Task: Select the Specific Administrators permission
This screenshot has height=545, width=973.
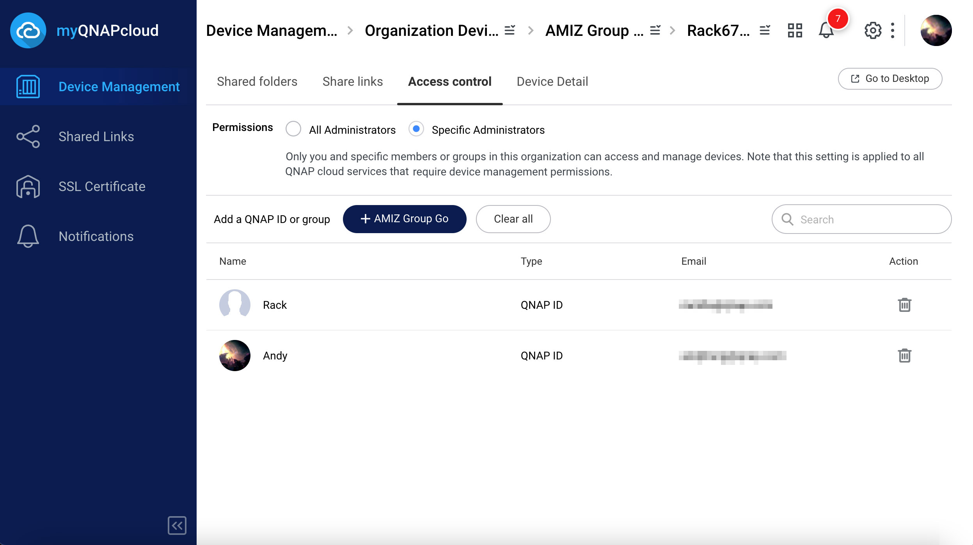Action: [416, 129]
